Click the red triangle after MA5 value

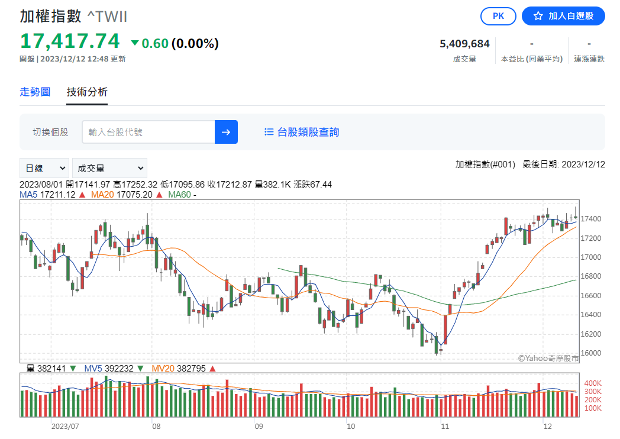point(82,194)
